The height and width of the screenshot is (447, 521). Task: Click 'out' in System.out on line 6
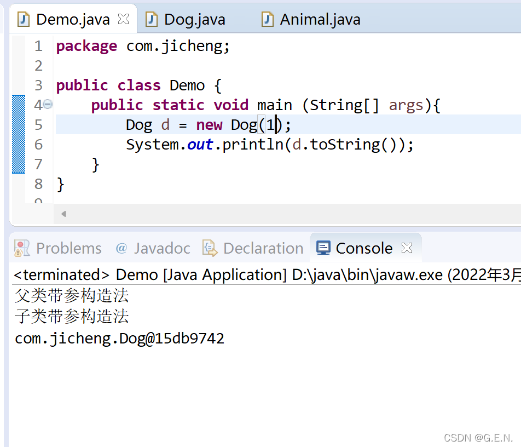point(200,145)
